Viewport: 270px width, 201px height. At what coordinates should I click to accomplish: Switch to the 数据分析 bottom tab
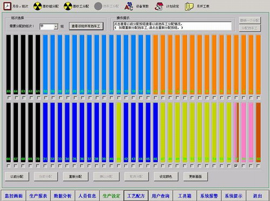pyautogui.click(x=63, y=196)
